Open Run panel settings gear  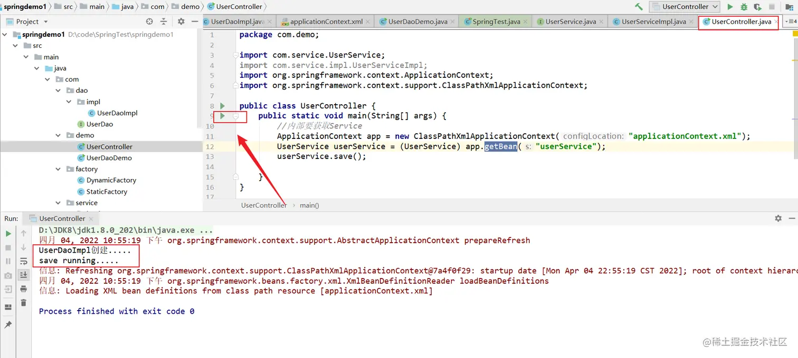778,218
